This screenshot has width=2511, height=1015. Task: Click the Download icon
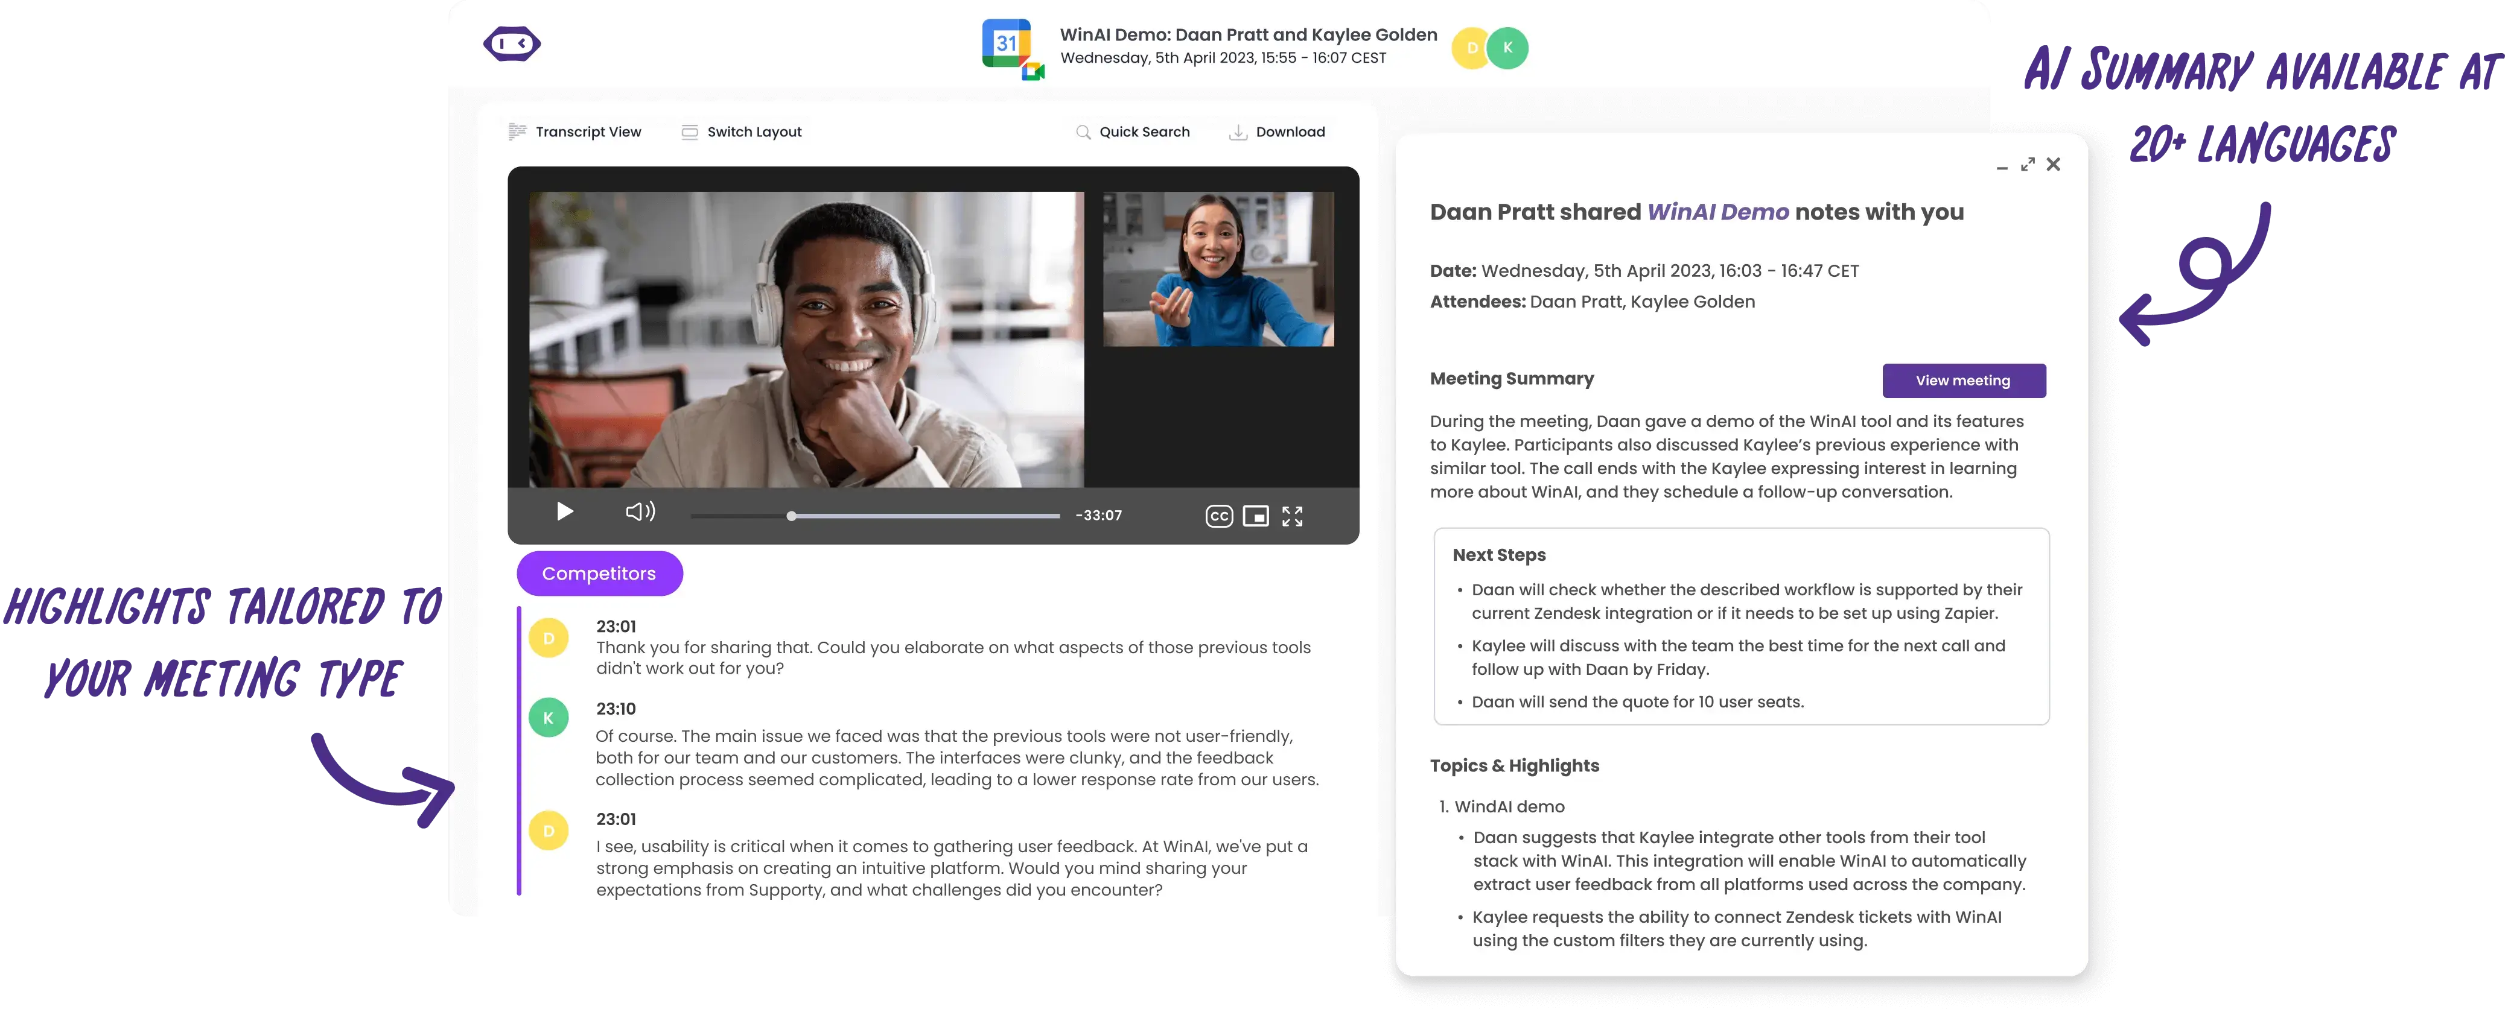click(x=1238, y=131)
